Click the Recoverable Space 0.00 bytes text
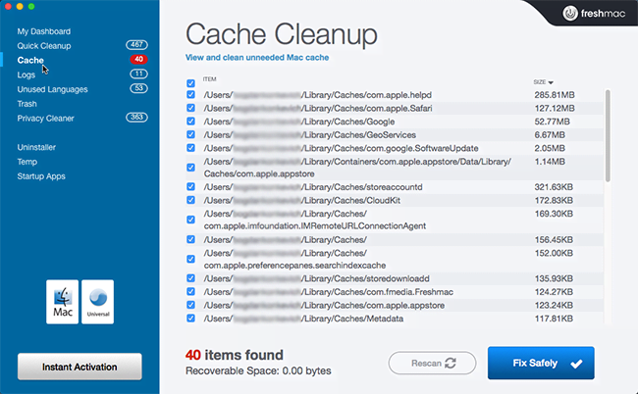 [258, 370]
